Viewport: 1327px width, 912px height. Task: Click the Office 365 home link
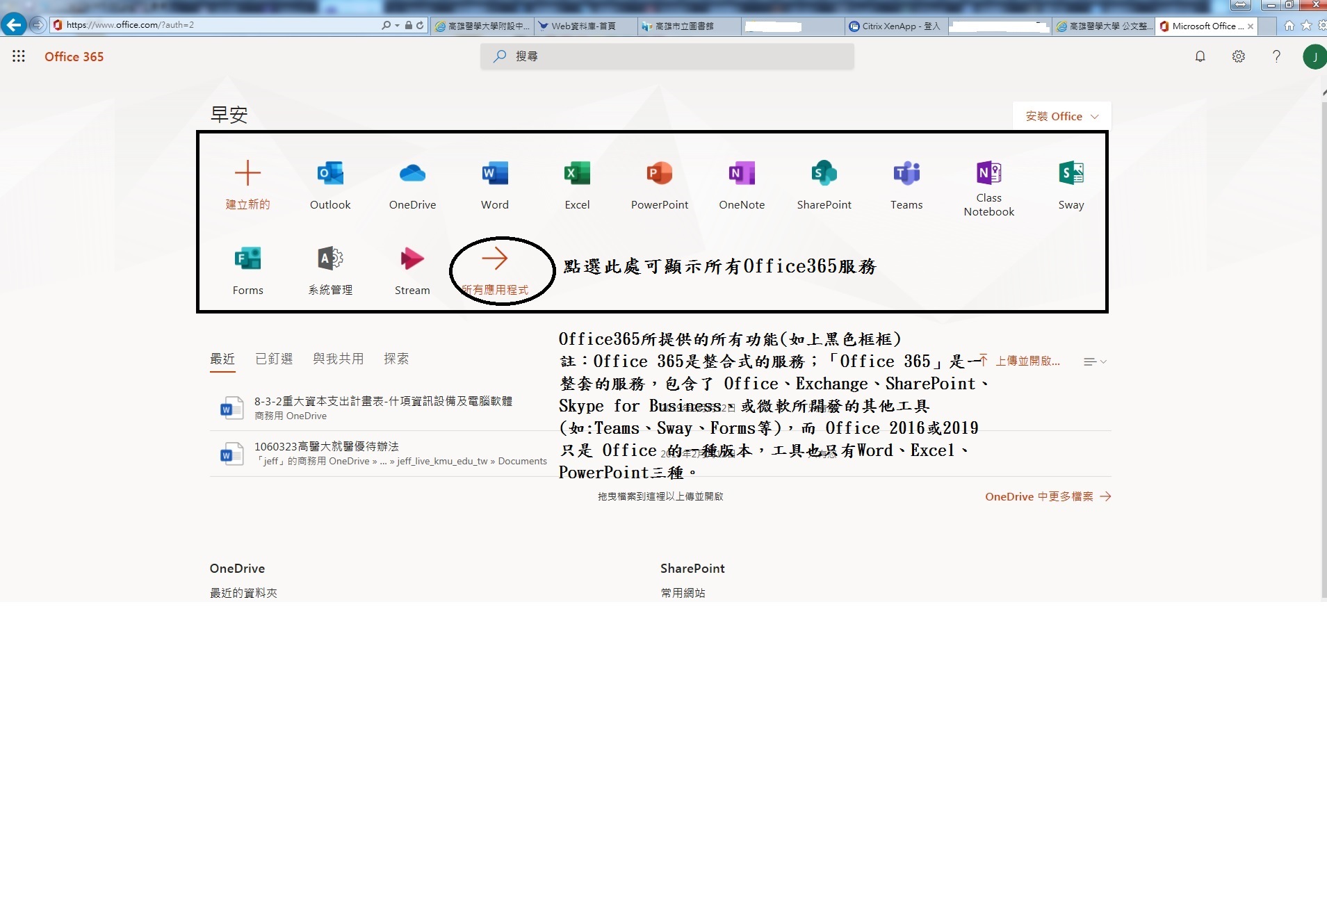click(x=74, y=57)
